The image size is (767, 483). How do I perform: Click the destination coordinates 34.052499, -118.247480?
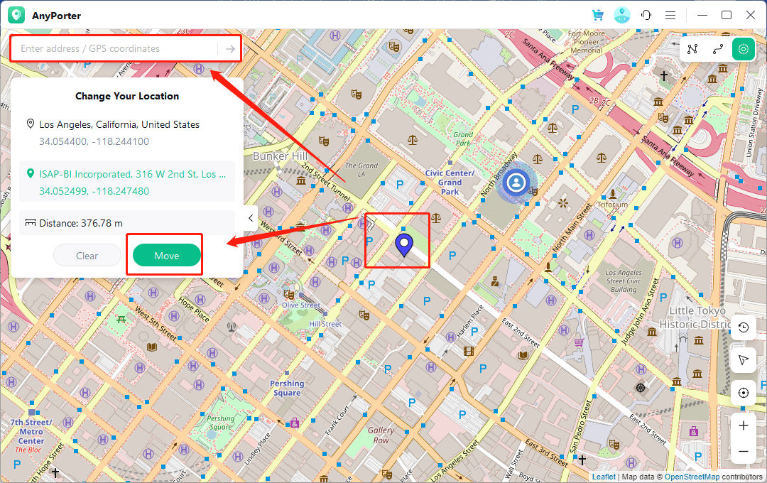coord(94,191)
